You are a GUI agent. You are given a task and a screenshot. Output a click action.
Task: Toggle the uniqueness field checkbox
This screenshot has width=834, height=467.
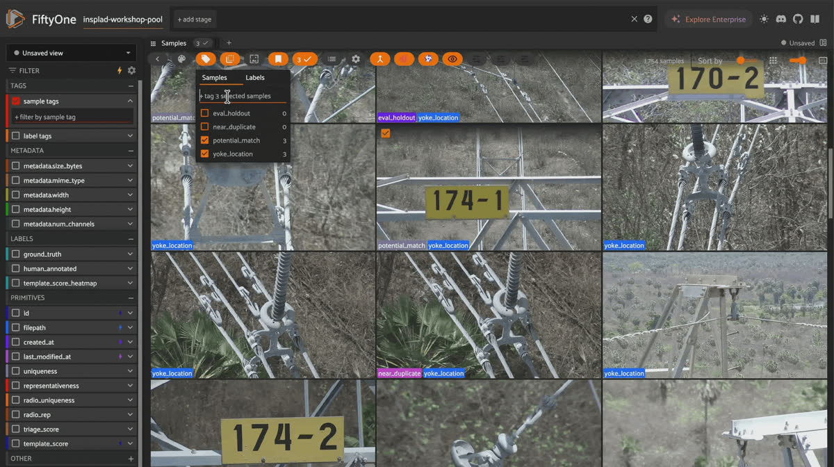click(16, 371)
